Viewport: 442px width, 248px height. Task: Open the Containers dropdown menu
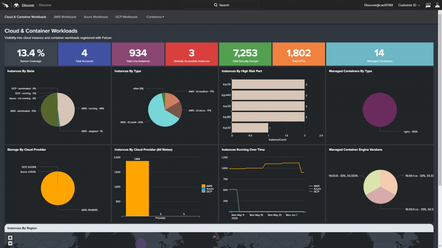155,17
